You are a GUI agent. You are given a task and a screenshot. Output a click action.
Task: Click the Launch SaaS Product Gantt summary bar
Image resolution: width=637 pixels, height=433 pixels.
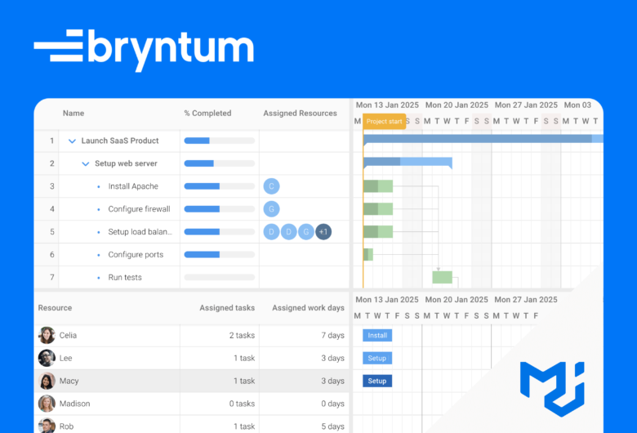pos(483,139)
